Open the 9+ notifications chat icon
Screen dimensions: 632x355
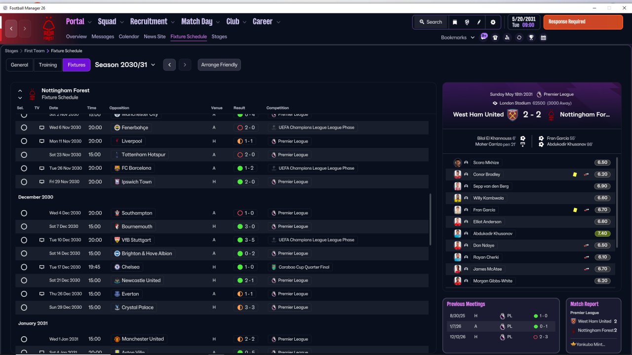pos(484,36)
